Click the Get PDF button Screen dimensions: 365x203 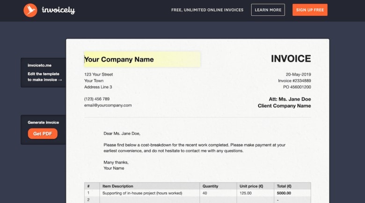(x=43, y=134)
